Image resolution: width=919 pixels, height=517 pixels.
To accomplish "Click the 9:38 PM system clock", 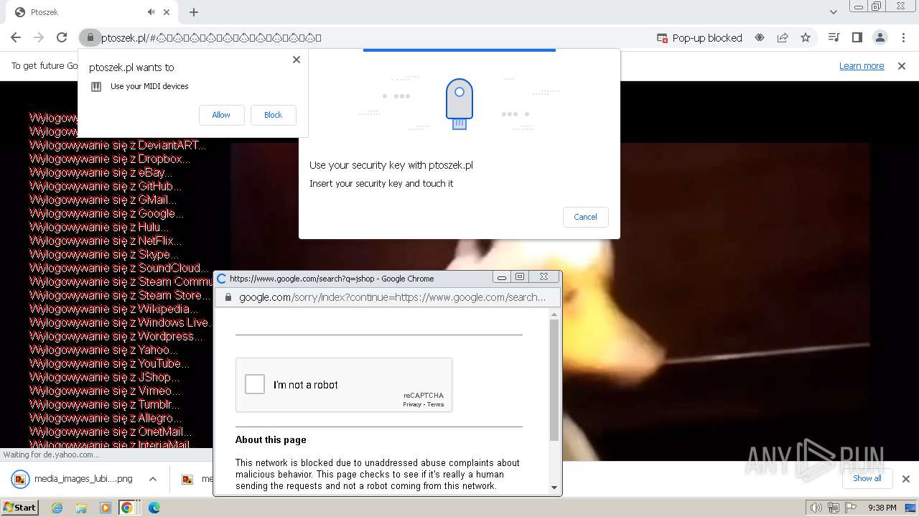I will tap(882, 508).
